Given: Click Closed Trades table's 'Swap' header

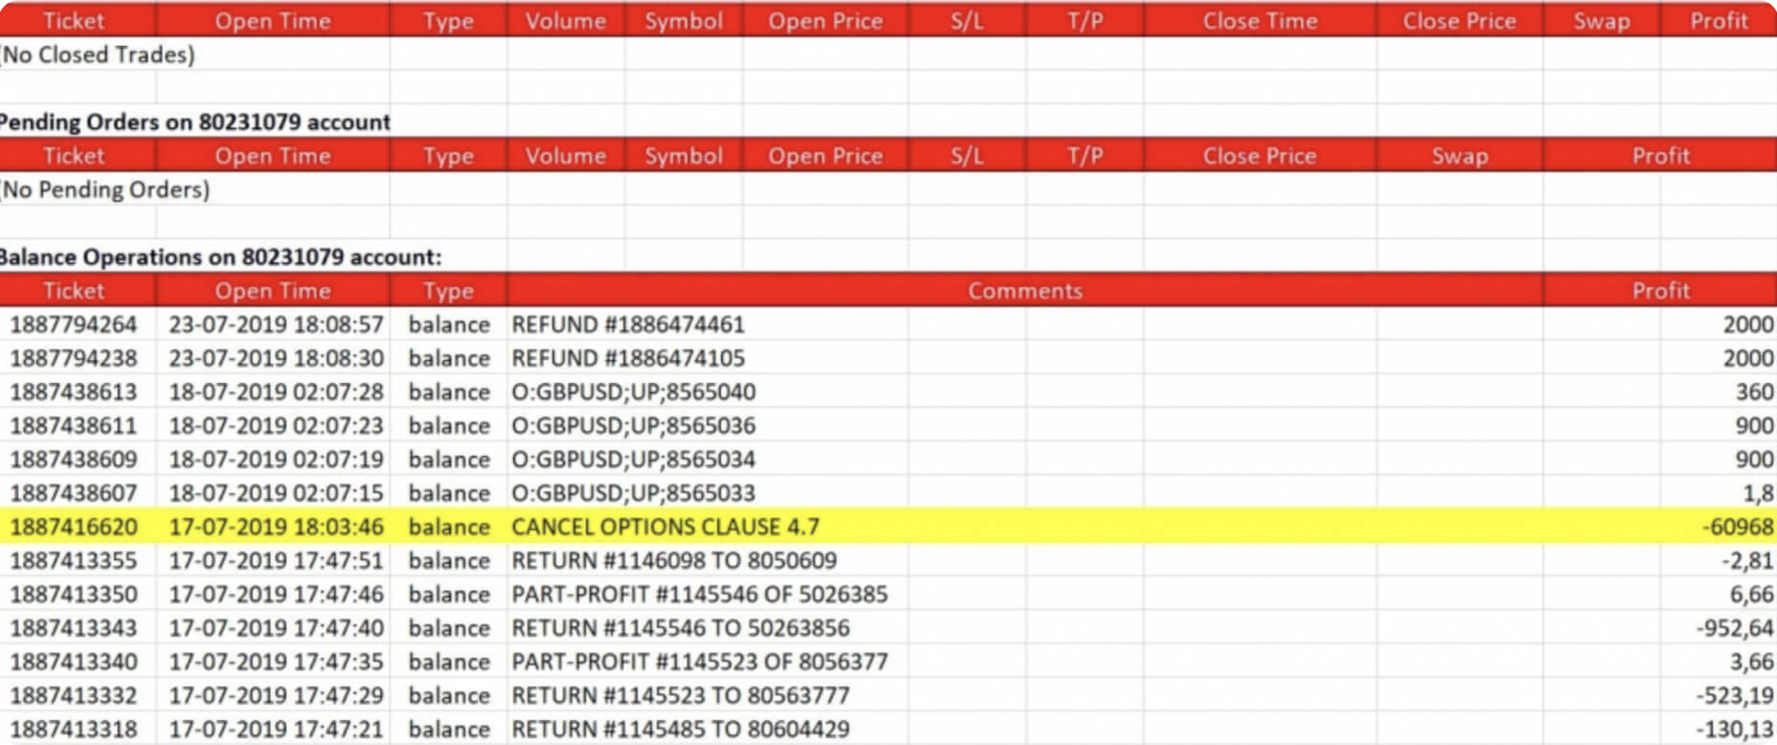Looking at the screenshot, I should (1601, 21).
